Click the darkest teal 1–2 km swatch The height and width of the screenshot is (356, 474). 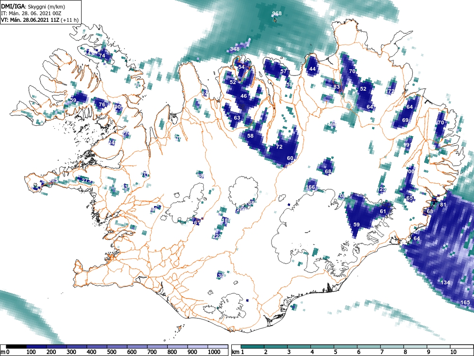pos(253,347)
